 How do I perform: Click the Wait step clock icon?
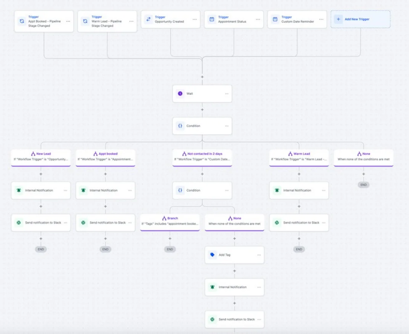[180, 94]
